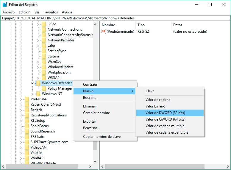Click the SoundResearch folder icon
The height and width of the screenshot is (170, 231).
(x=27, y=131)
